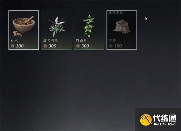Click the 300 price on the purple-leaf plant card
This screenshot has width=181, height=131.
coord(53,46)
